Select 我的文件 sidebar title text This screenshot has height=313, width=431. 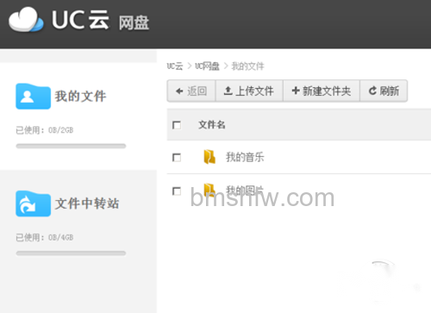pos(80,97)
